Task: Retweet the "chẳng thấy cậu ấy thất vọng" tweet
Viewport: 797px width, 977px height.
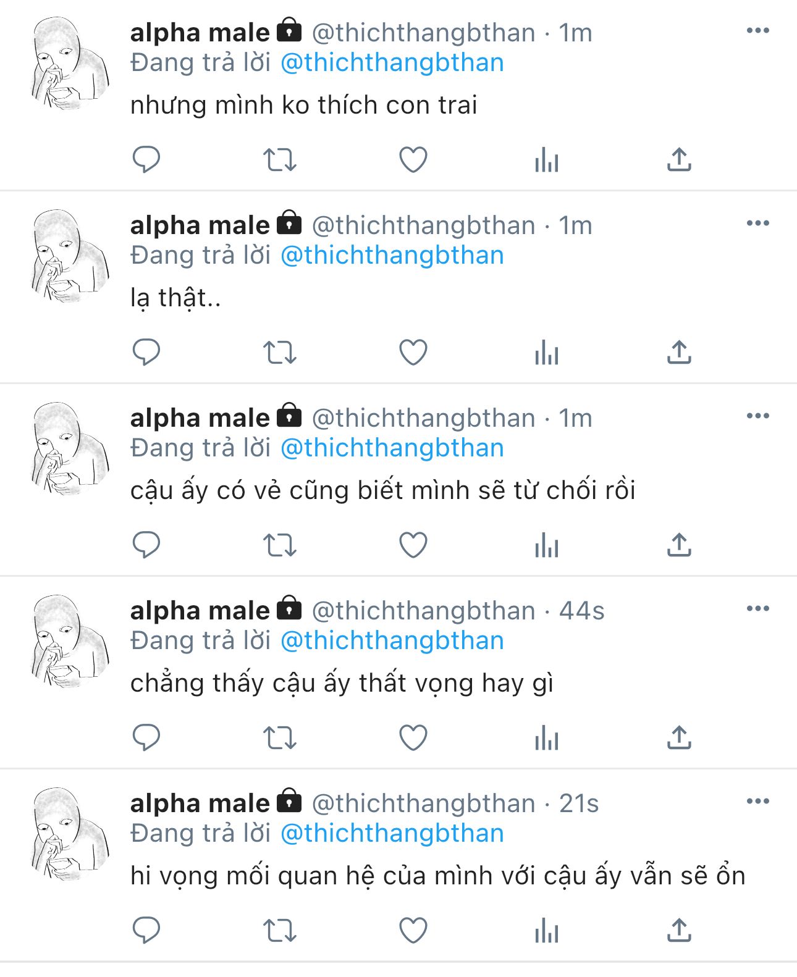Action: click(280, 738)
